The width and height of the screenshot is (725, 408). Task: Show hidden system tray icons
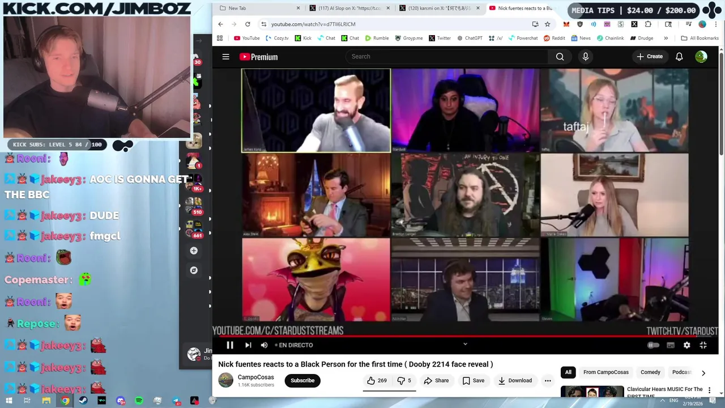[x=662, y=401]
